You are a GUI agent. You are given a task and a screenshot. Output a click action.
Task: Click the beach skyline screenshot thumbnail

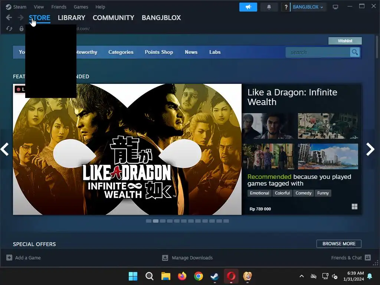click(328, 156)
